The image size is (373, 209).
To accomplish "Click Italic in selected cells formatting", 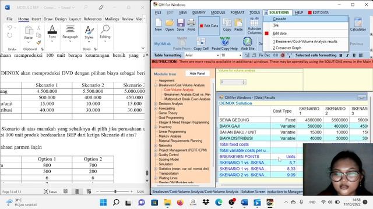I will coord(347,55).
